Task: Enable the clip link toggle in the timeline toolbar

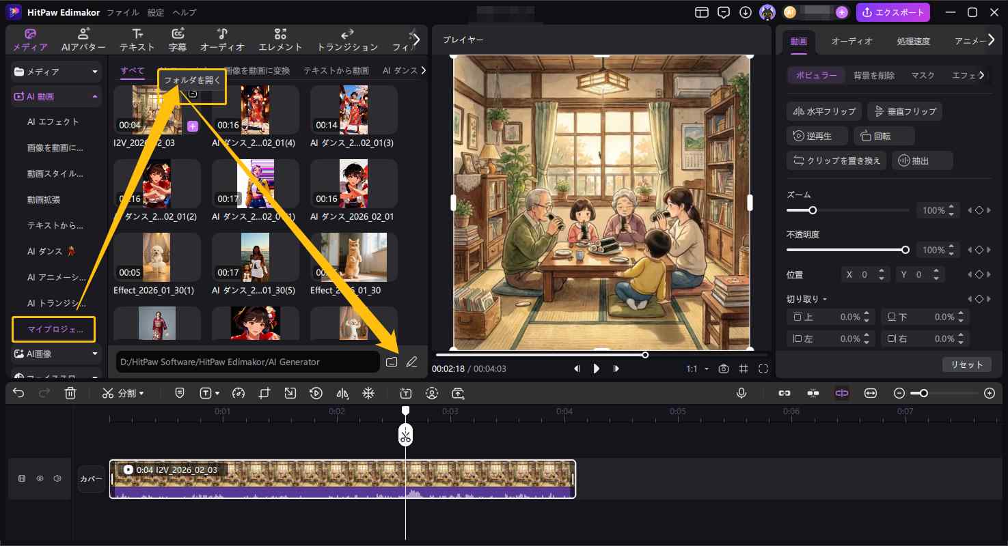Action: tap(785, 393)
